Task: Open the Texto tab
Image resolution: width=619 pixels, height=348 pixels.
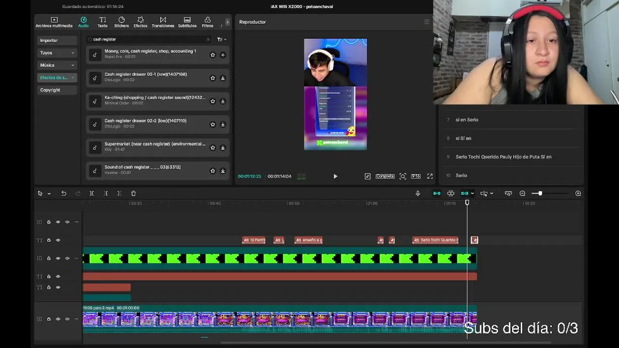Action: pos(103,22)
